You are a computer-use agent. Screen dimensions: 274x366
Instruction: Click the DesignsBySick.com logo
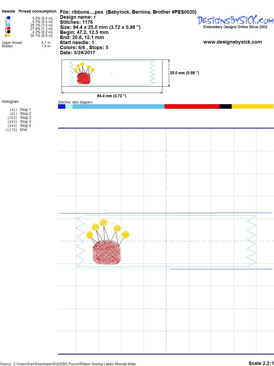(235, 21)
